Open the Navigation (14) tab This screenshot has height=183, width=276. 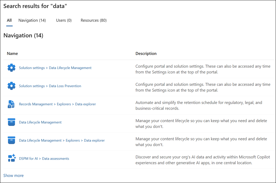32,20
